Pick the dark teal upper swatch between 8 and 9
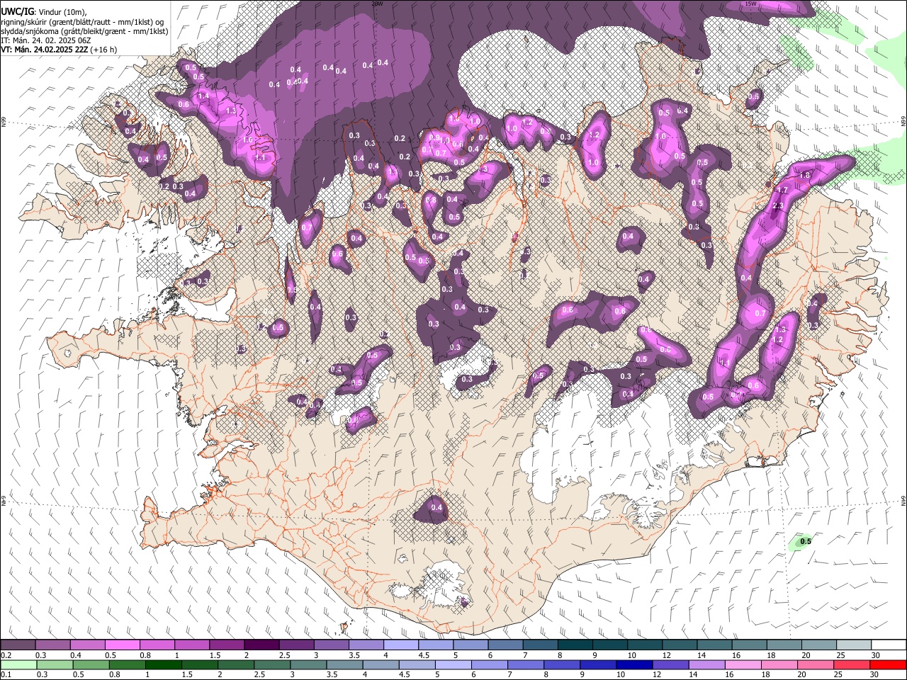Viewport: 907px width, 680px height. pos(575,645)
